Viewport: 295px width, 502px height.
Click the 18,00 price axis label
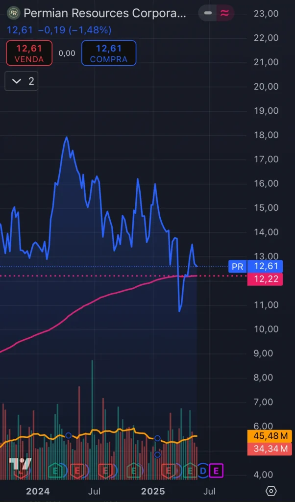pos(266,135)
